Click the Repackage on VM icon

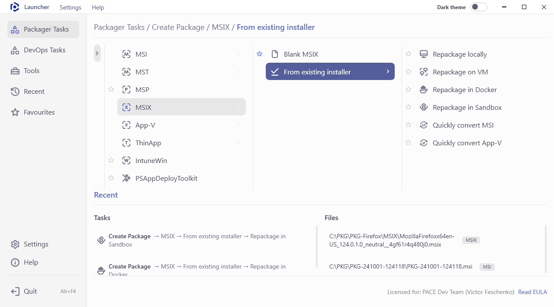[424, 72]
